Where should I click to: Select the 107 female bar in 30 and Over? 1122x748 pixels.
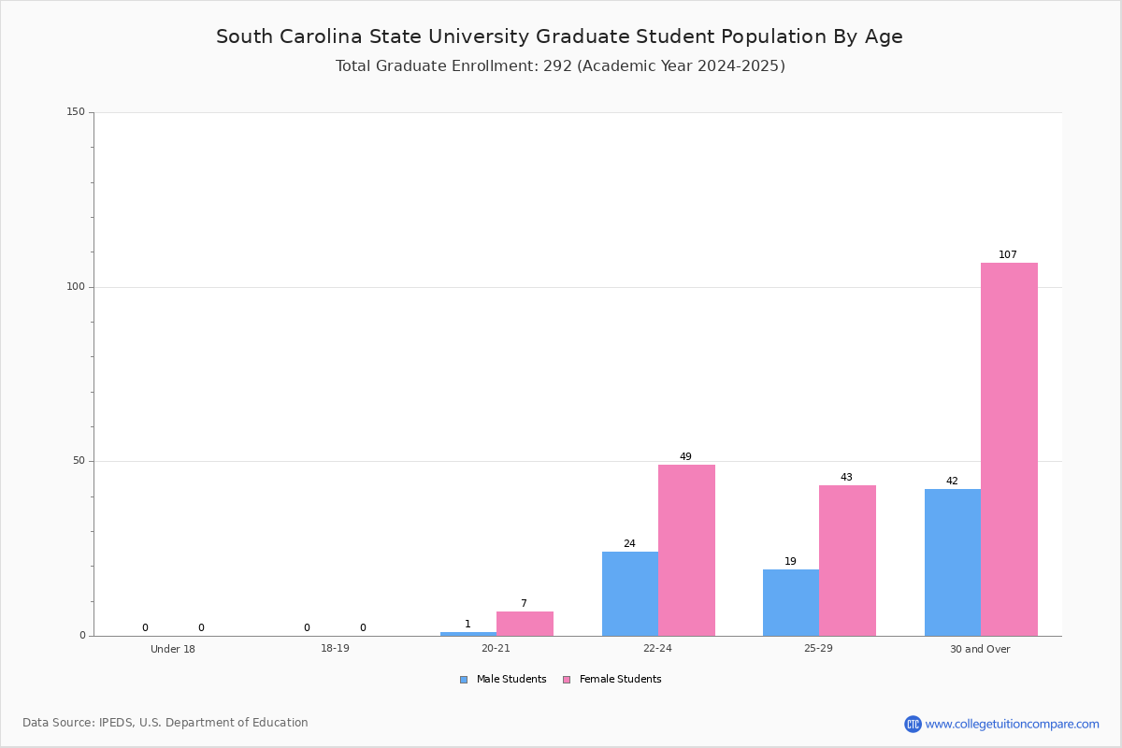(x=1009, y=449)
